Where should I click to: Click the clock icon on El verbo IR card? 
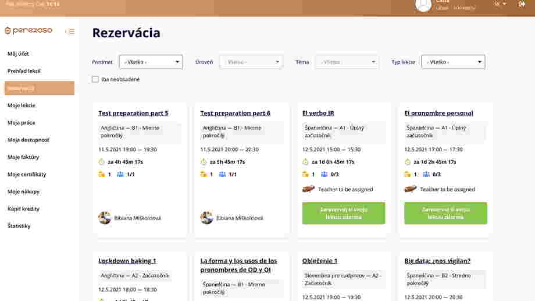(x=305, y=162)
